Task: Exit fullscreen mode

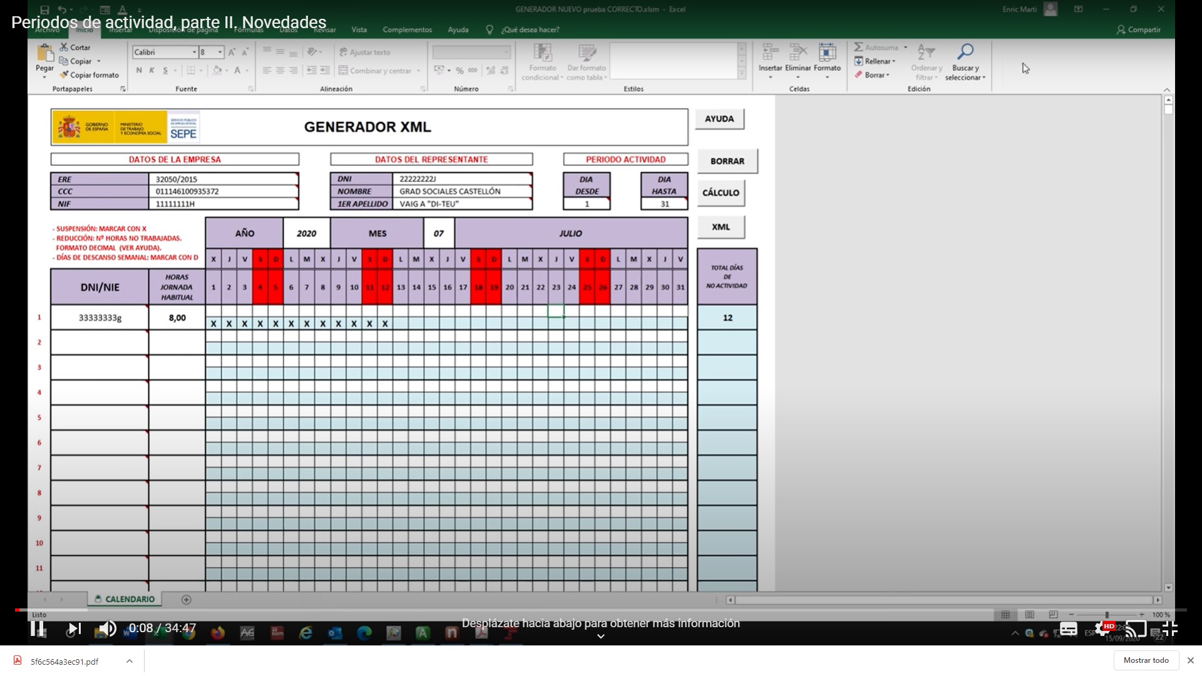Action: [1169, 628]
